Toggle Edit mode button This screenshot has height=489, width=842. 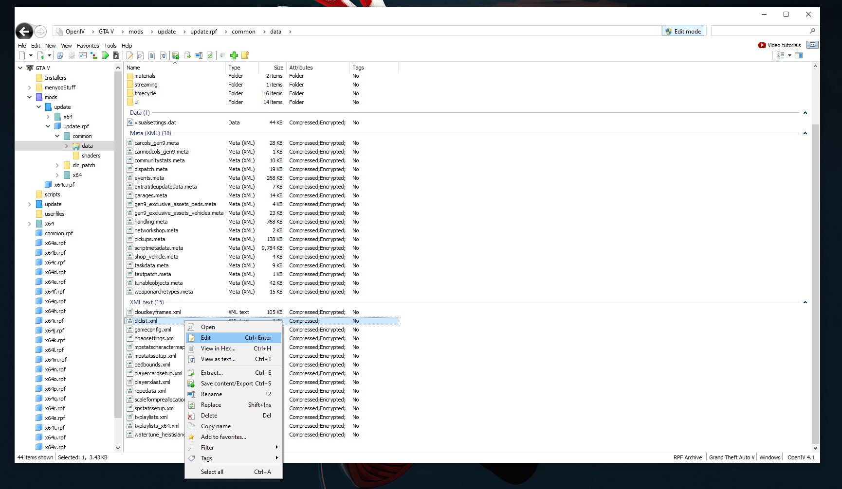coord(683,31)
